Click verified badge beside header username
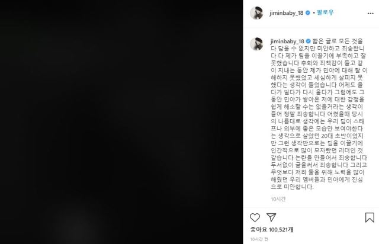 (308, 13)
